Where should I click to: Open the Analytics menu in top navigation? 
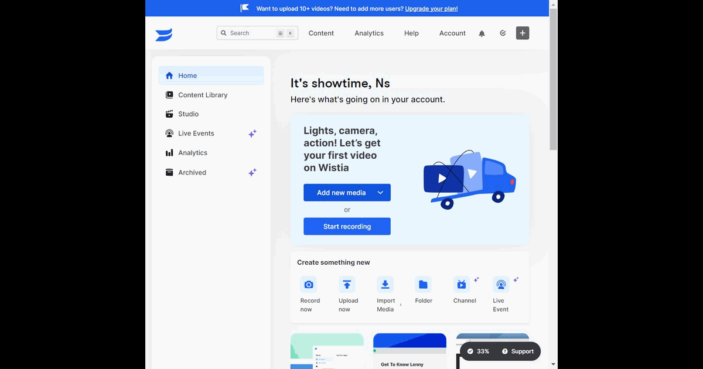pyautogui.click(x=369, y=33)
